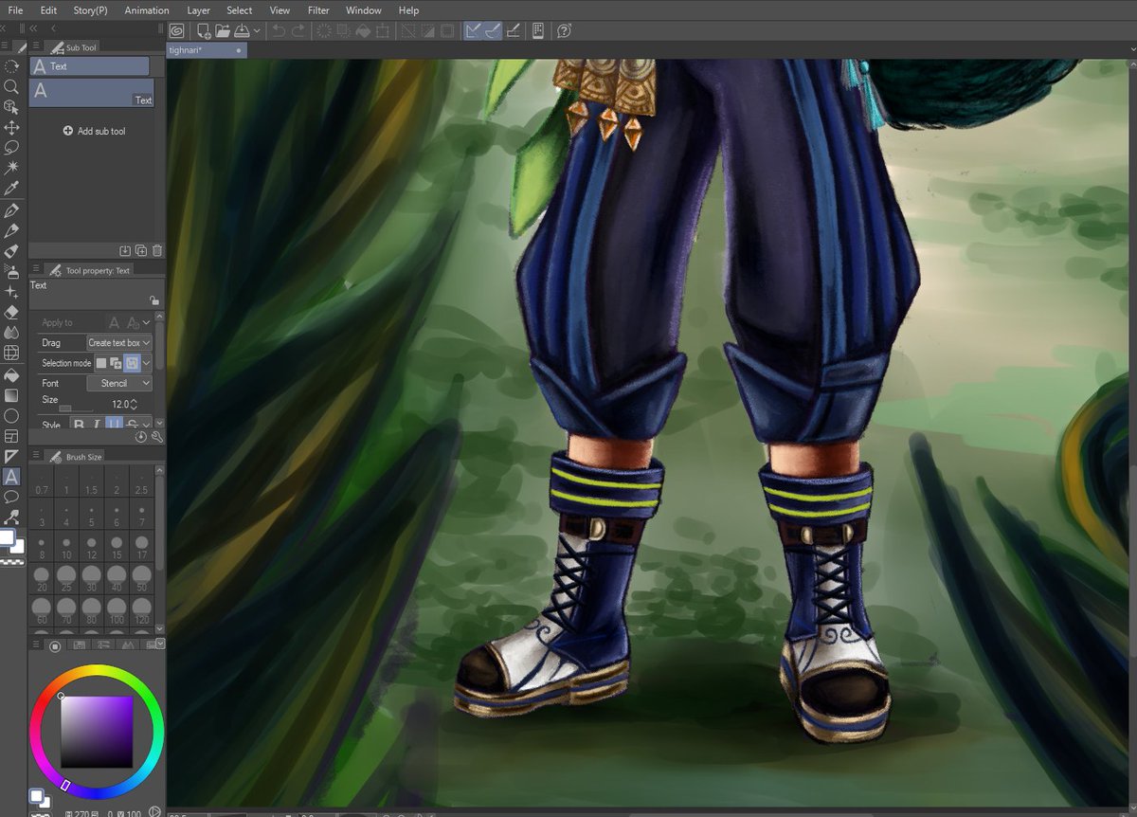Screen dimensions: 1137x817
Task: Select the Text sub tool entry
Action: [92, 93]
